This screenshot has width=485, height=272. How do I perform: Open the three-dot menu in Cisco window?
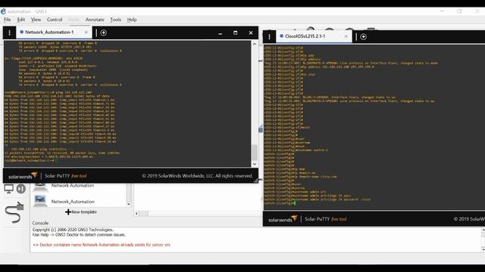[x=270, y=37]
